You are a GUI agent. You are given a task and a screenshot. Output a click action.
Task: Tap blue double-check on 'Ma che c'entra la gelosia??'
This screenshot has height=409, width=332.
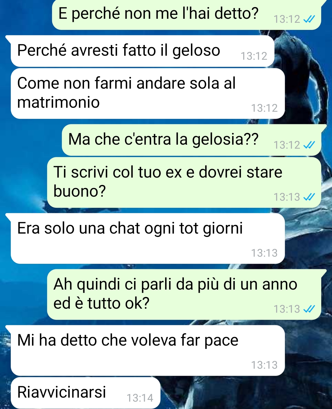tap(309, 145)
